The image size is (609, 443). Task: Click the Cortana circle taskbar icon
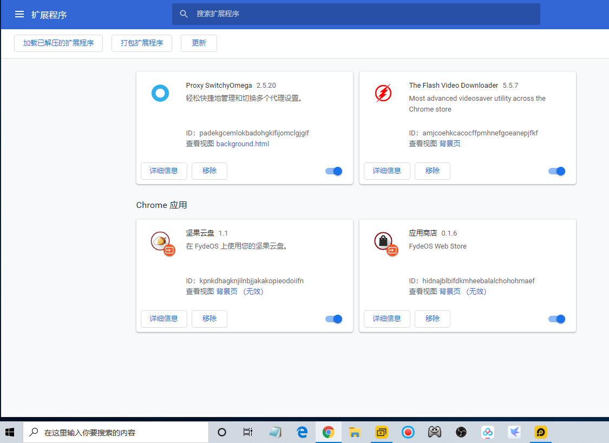[222, 432]
